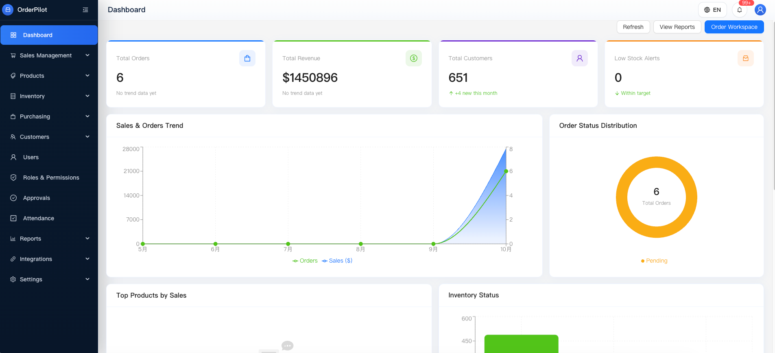
Task: Toggle Orders series in trend legend
Action: [x=305, y=261]
